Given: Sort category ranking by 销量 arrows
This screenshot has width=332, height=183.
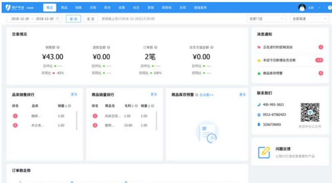Looking at the screenshot, I should click(66, 106).
